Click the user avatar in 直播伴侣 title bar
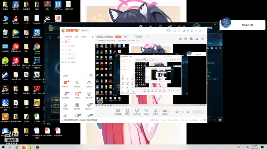 (x=168, y=31)
